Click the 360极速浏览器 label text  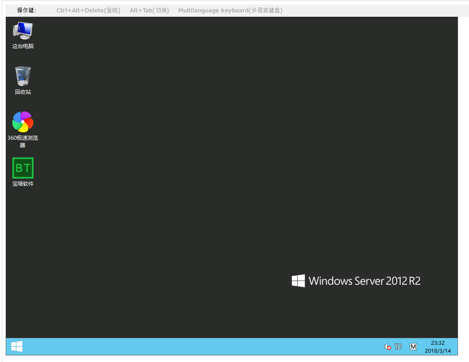tap(23, 138)
